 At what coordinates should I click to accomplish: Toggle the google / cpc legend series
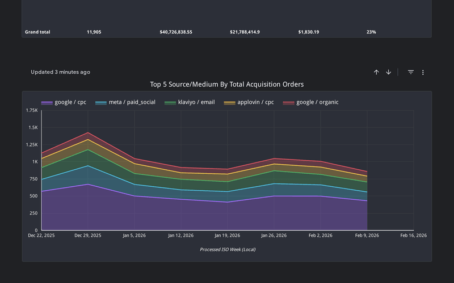click(x=70, y=102)
